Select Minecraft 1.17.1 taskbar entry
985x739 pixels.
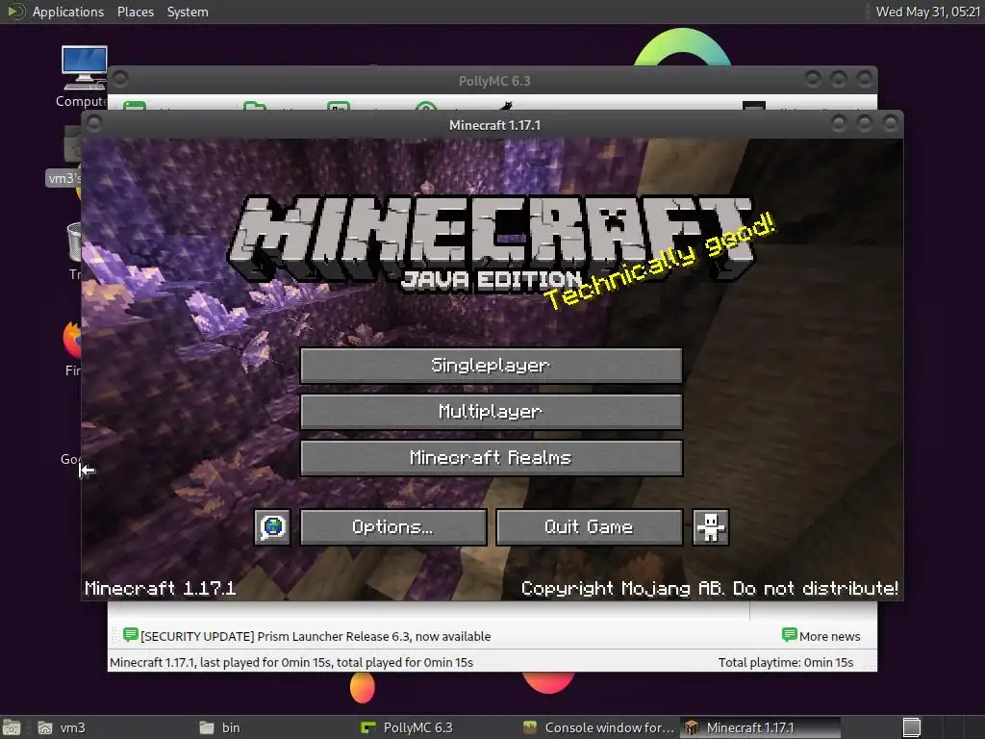tap(760, 727)
